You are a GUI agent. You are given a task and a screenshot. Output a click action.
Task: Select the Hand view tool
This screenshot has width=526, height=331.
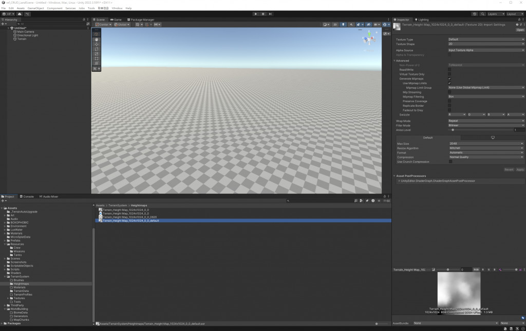click(96, 39)
